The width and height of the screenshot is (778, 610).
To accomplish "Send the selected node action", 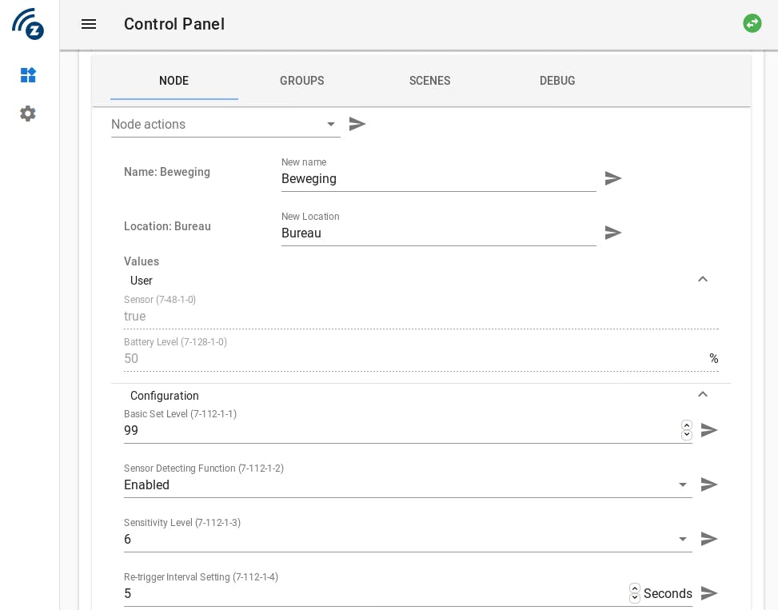I will point(357,124).
